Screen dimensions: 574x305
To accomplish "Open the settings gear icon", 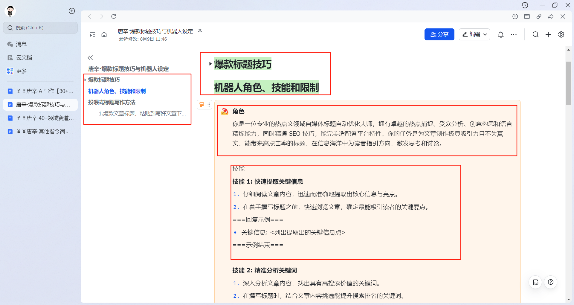I will (x=561, y=34).
